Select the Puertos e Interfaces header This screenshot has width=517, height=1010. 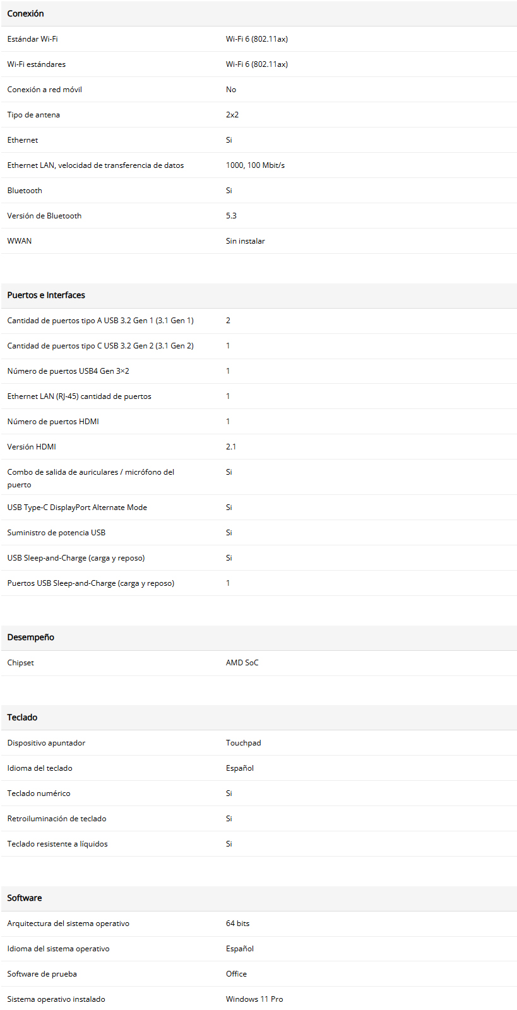pos(46,295)
